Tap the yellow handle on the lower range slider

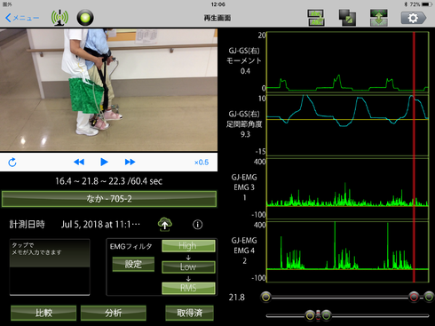coord(310,315)
